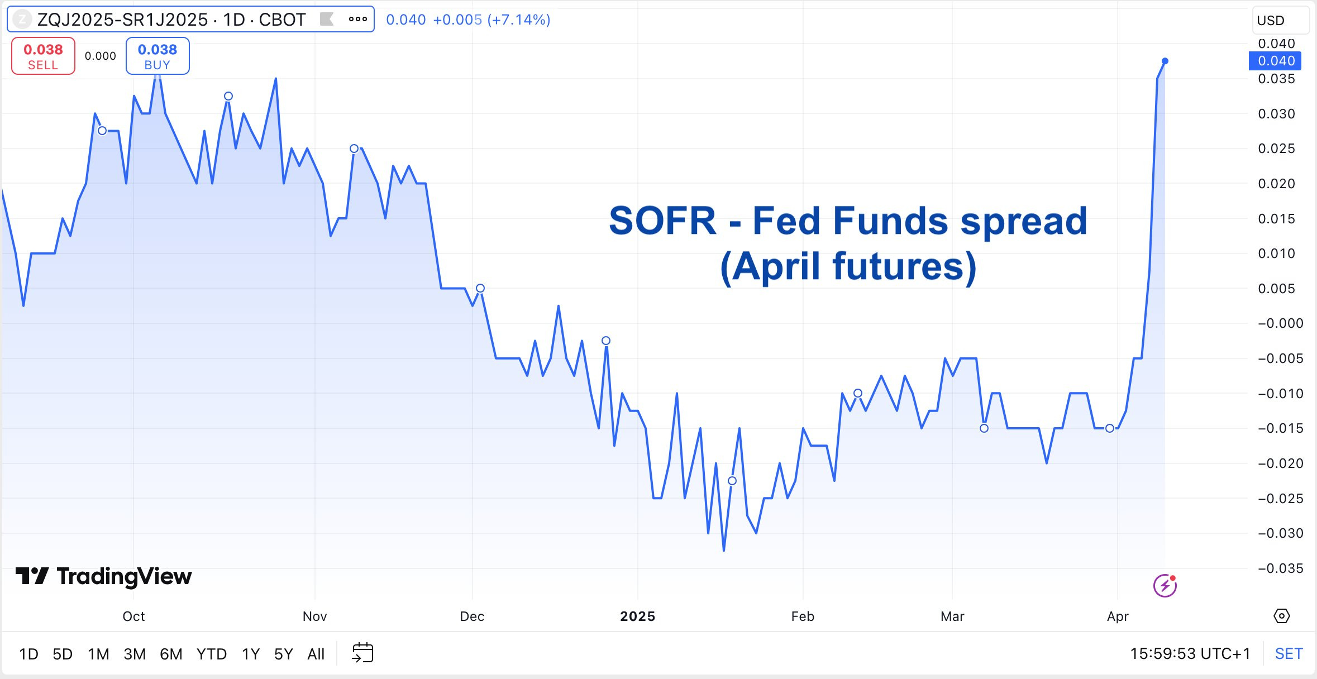
Task: Click the round Z symbol logo
Action: tap(22, 20)
